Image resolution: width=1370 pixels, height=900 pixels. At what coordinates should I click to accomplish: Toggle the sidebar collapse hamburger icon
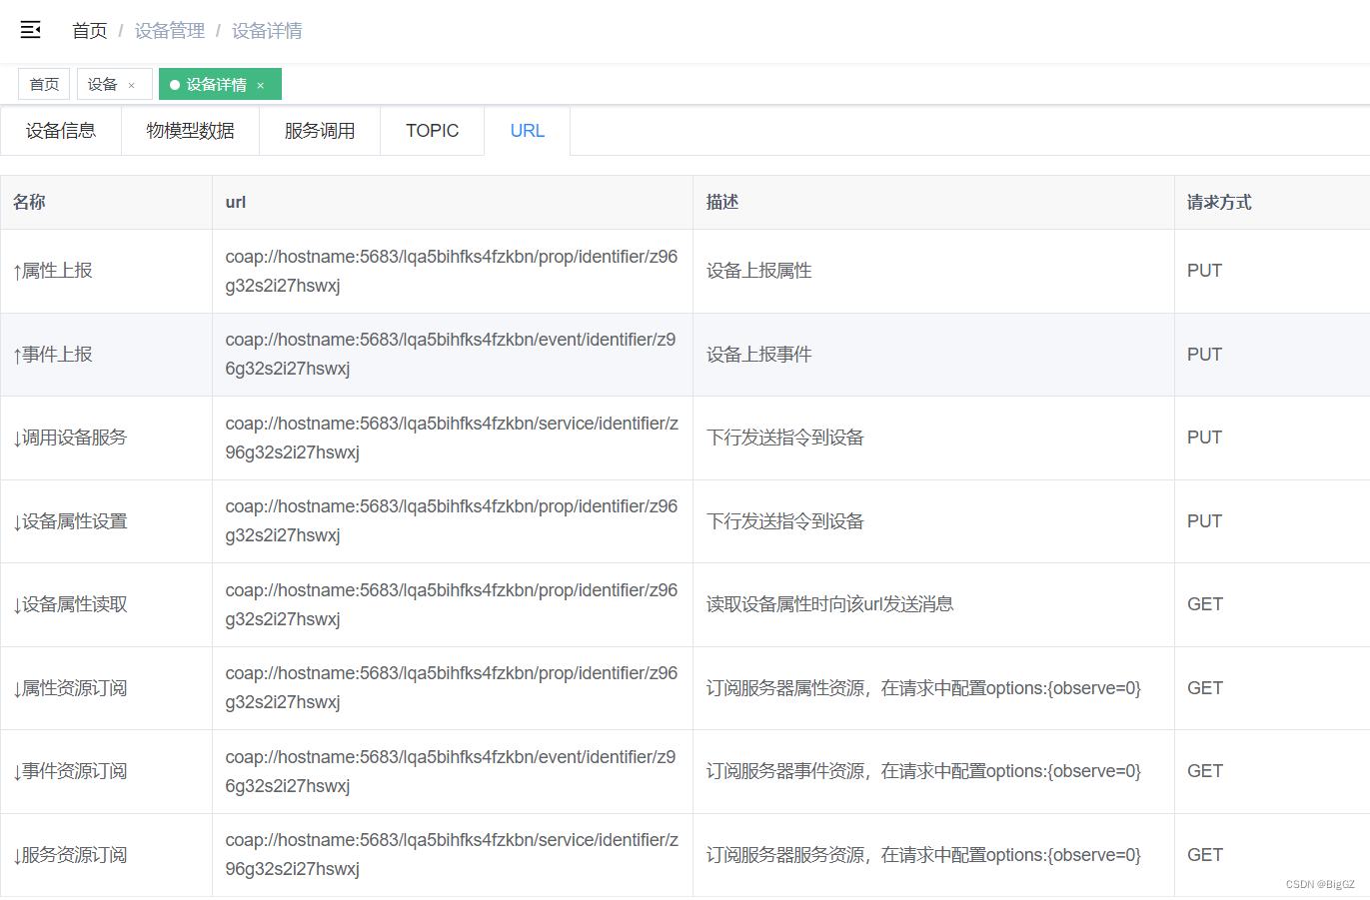(31, 30)
